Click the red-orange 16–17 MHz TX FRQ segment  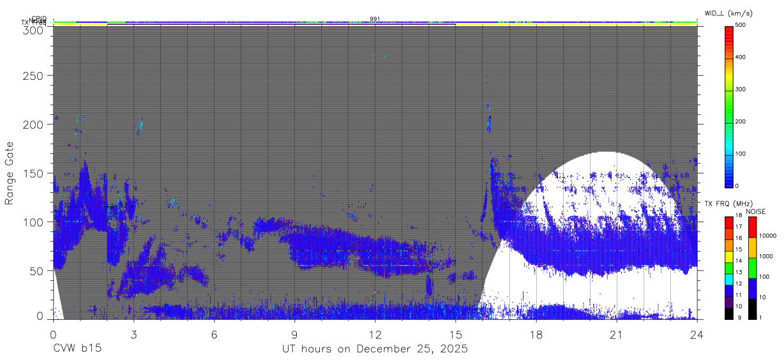[x=728, y=233]
